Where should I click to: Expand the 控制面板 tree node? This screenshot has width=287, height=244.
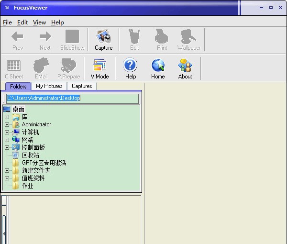(x=7, y=147)
